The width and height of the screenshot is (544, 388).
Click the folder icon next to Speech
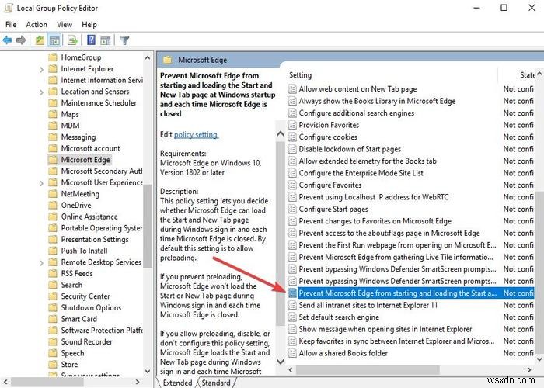pos(53,352)
